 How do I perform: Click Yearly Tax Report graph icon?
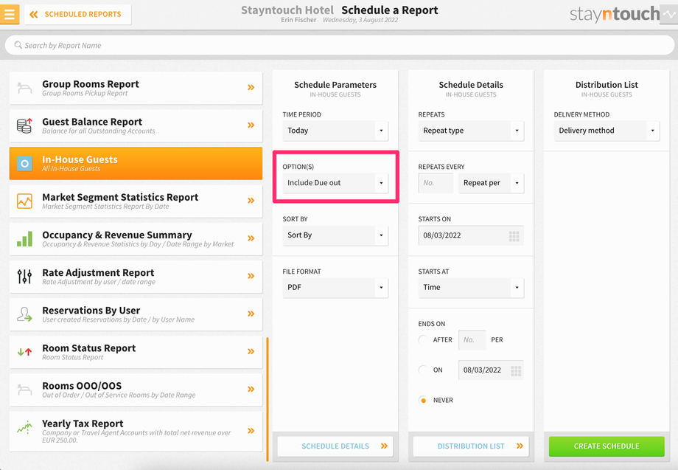(x=24, y=427)
